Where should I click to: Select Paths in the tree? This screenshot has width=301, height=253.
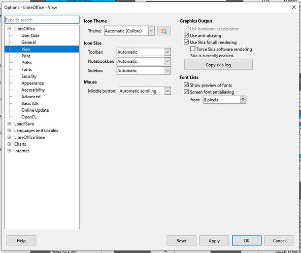tap(26, 63)
